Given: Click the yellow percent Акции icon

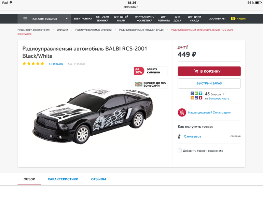Looking at the screenshot, I should click(x=233, y=19).
